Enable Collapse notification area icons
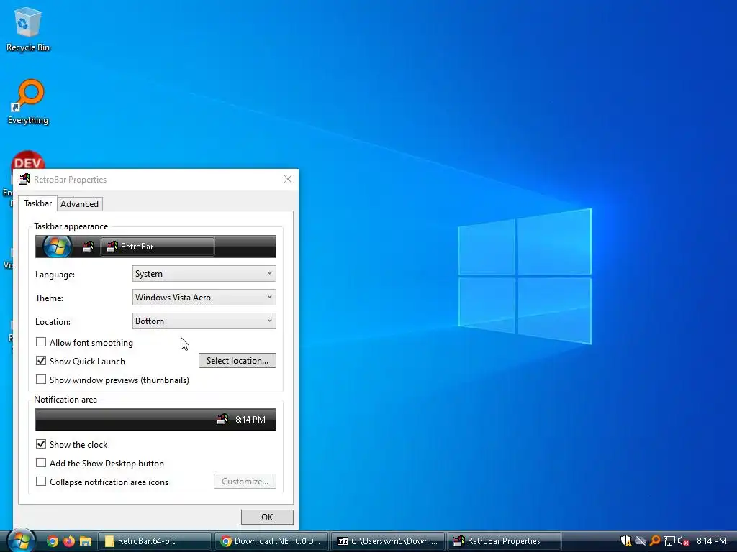Screen dimensions: 737x552 pos(41,482)
